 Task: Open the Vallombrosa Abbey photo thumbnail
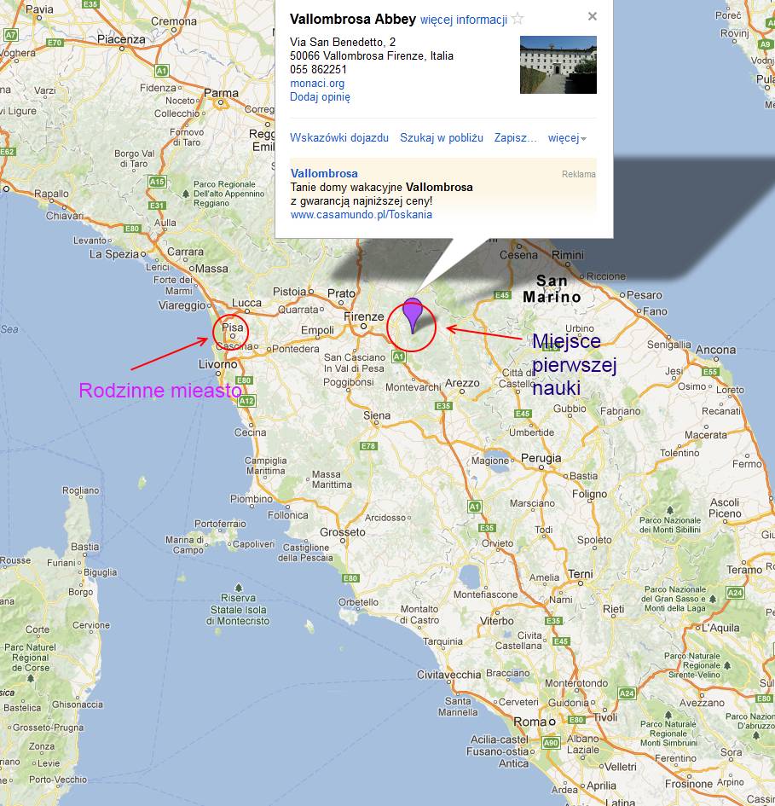click(x=558, y=65)
